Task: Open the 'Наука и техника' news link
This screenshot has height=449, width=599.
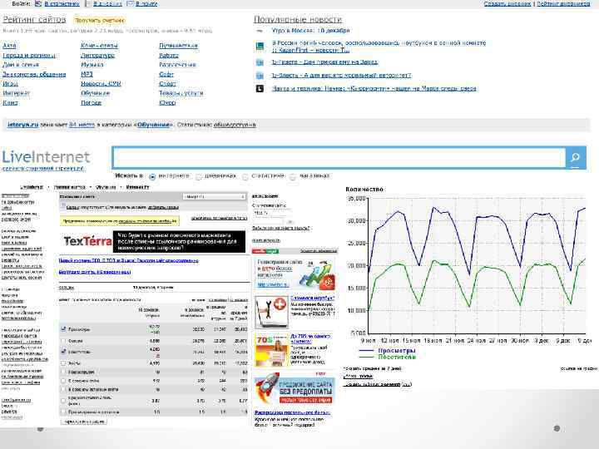Action: (x=374, y=89)
